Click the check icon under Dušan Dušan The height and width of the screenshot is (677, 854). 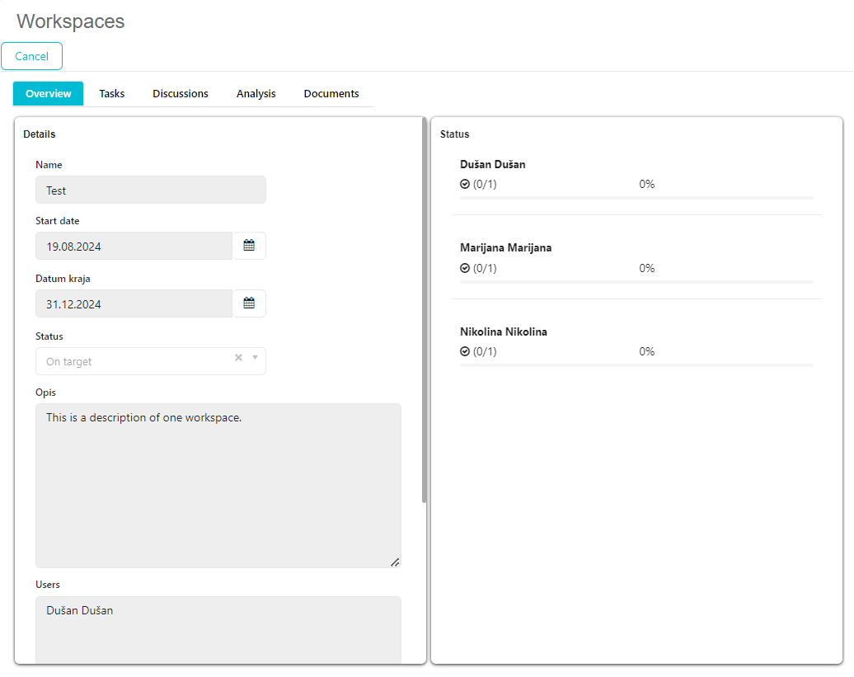point(465,185)
